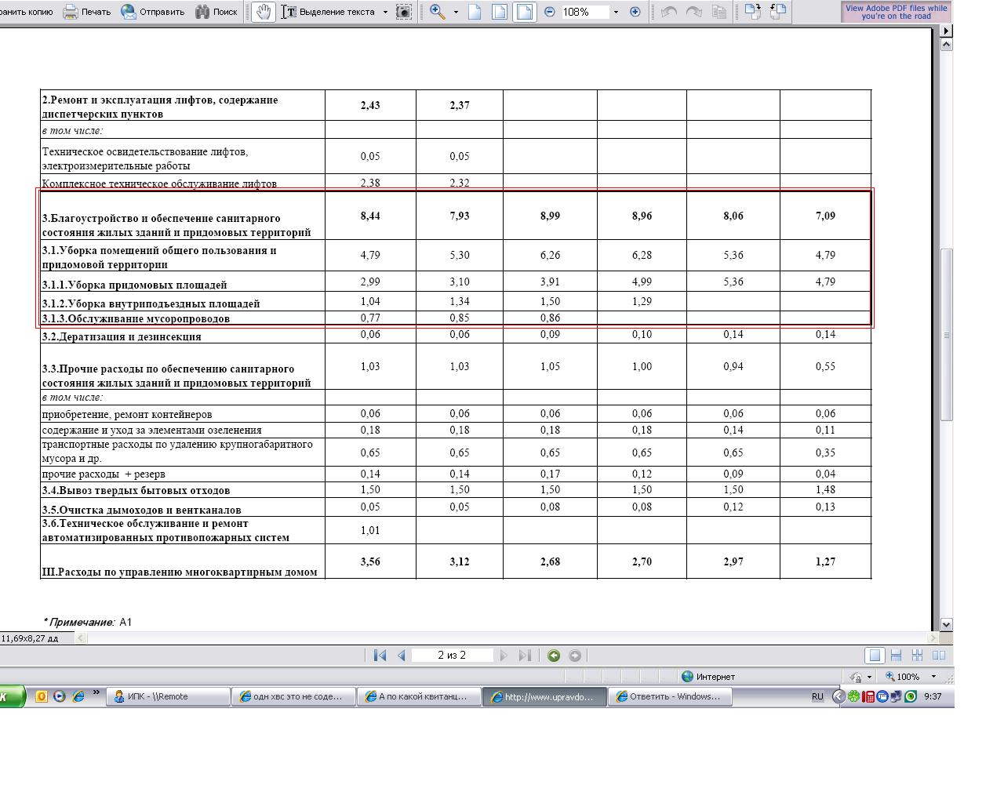This screenshot has height=803, width=1004.
Task: Enable single page layout view
Action: 875,656
